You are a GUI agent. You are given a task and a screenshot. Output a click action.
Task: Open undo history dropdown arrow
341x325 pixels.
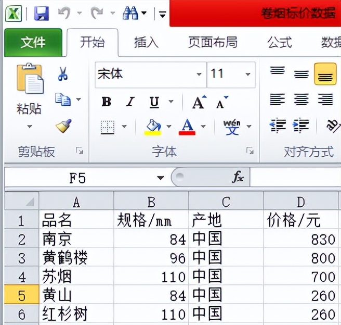(x=80, y=13)
